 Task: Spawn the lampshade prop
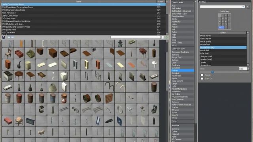(x=53, y=87)
